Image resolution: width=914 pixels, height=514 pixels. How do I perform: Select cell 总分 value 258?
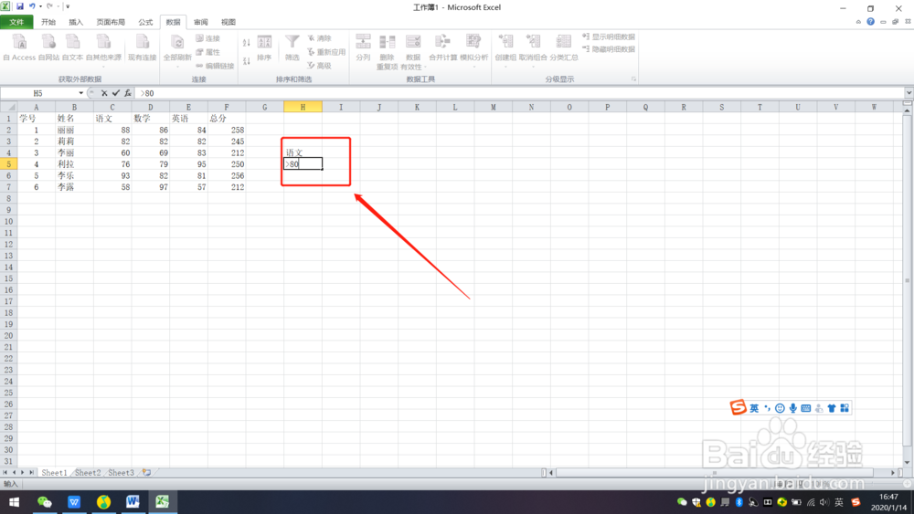(226, 130)
